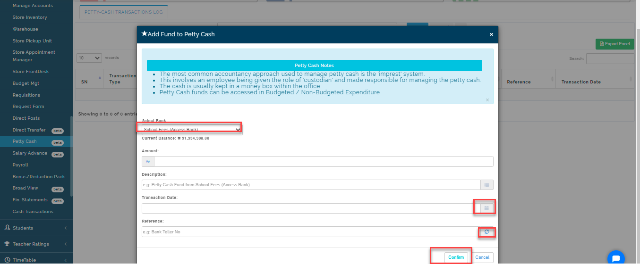This screenshot has height=264, width=640.
Task: Click the refresh icon beside Reference field
Action: [x=486, y=231]
